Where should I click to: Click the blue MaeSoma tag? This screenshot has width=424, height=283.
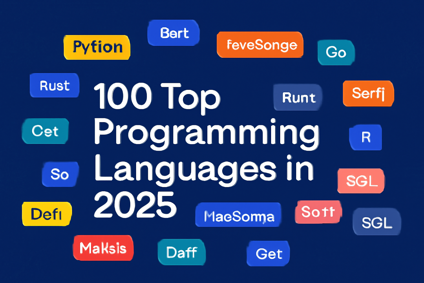tap(238, 217)
